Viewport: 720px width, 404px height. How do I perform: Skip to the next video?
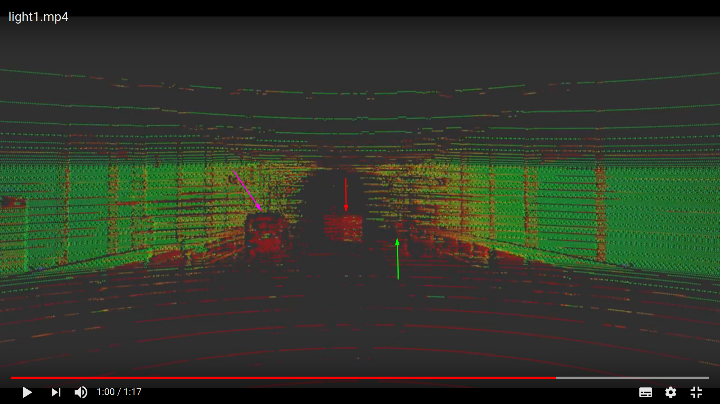click(56, 392)
